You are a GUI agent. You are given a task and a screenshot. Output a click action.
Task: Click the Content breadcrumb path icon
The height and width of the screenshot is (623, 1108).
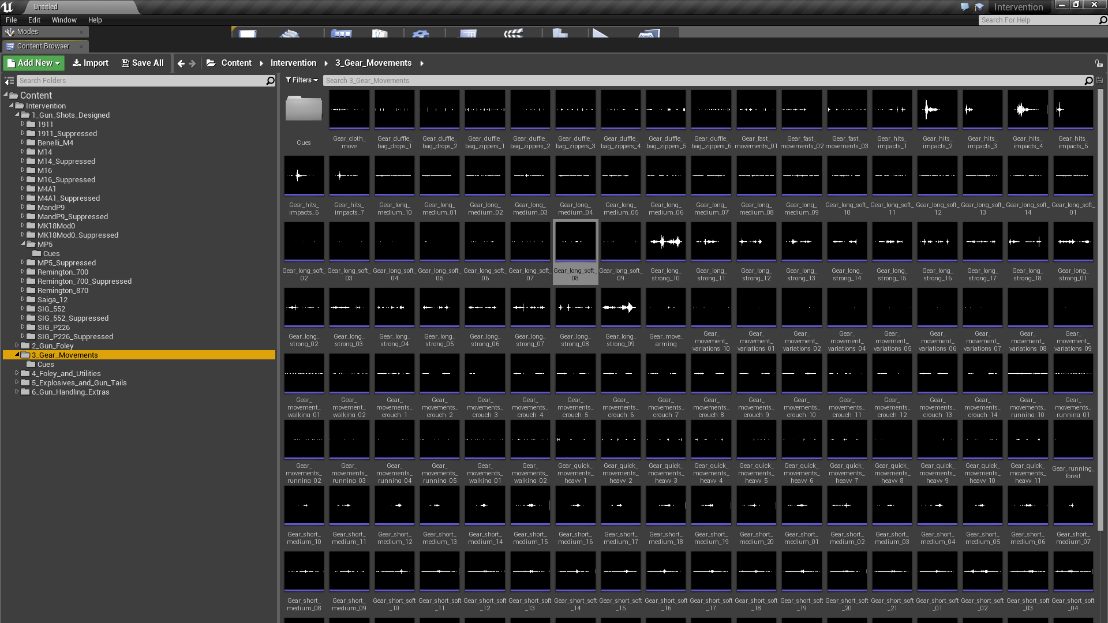(x=210, y=62)
